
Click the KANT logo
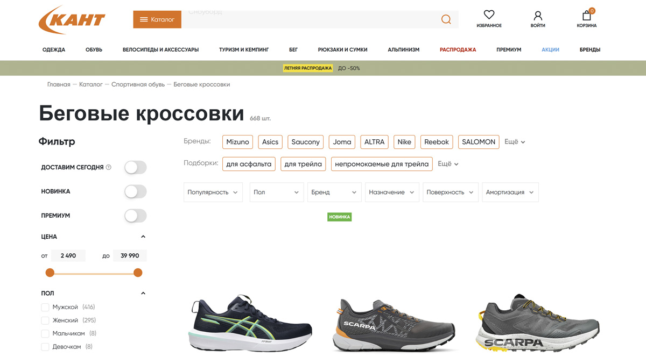(x=72, y=20)
